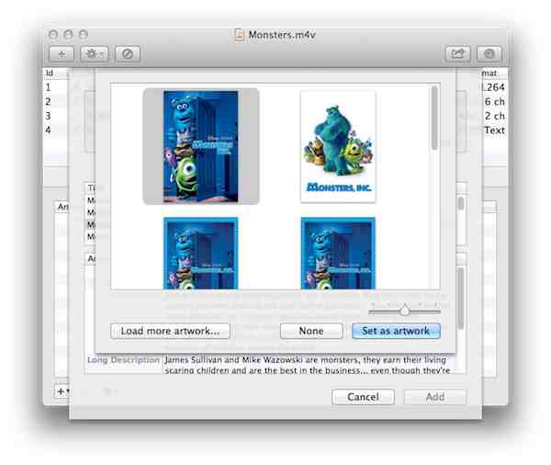Click the 6 ch cell in track list
This screenshot has height=465, width=551.
[x=495, y=102]
